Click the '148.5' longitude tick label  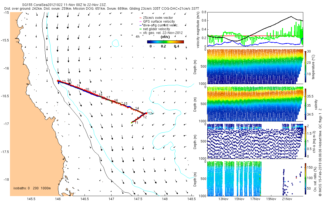[191, 199]
